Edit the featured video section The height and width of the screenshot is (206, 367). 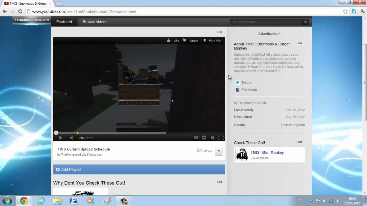(219, 32)
